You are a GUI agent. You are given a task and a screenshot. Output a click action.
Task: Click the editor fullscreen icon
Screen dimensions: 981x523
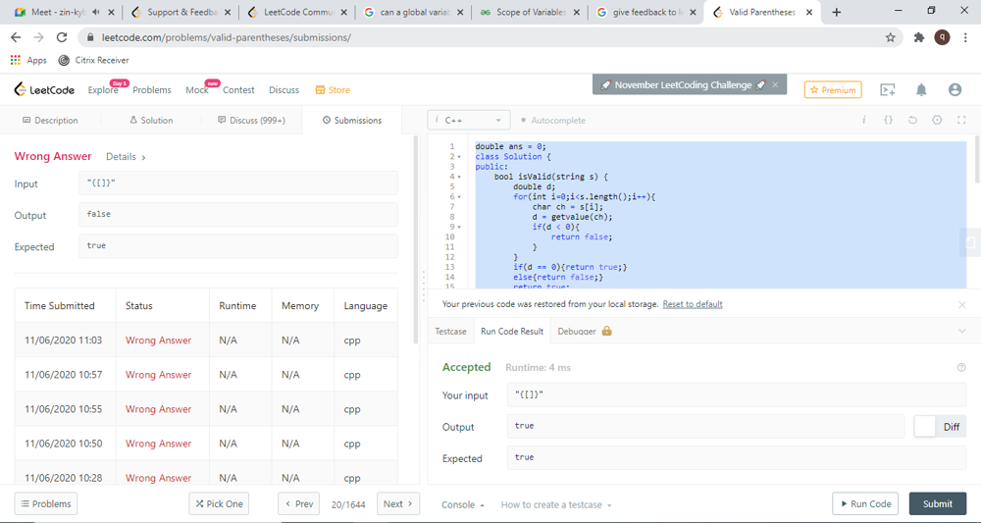coord(961,120)
